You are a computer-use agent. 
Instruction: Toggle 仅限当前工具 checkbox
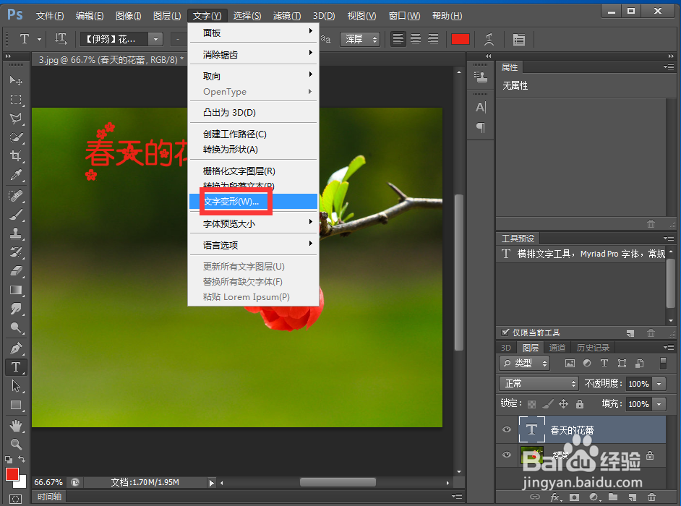click(505, 333)
